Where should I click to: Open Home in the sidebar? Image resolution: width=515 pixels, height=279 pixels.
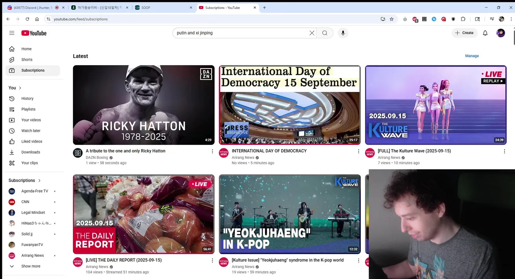(33, 49)
